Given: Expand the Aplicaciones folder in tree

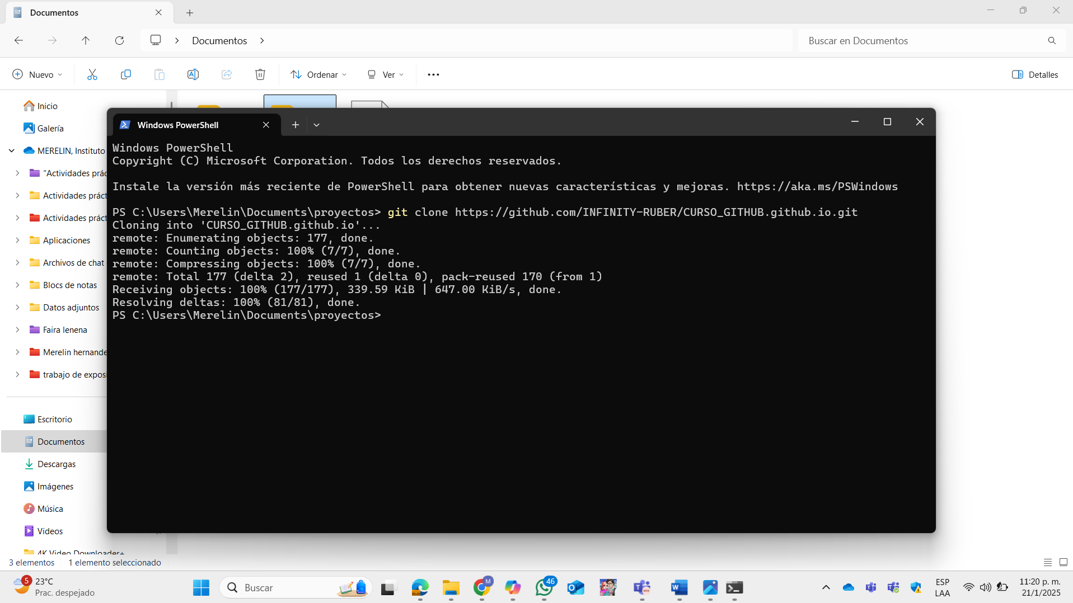Looking at the screenshot, I should point(17,240).
